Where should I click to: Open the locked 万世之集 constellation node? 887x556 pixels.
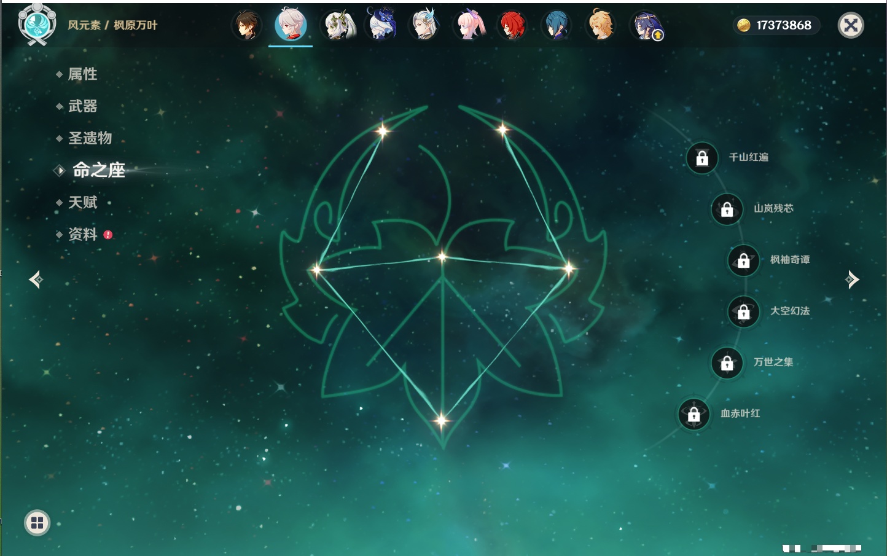[x=727, y=363]
